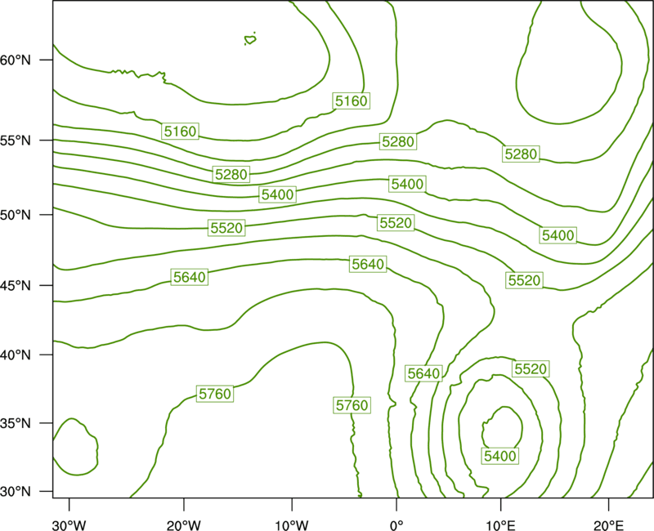
Task: Select the 5160 contour label near 57°N
Action: (352, 100)
